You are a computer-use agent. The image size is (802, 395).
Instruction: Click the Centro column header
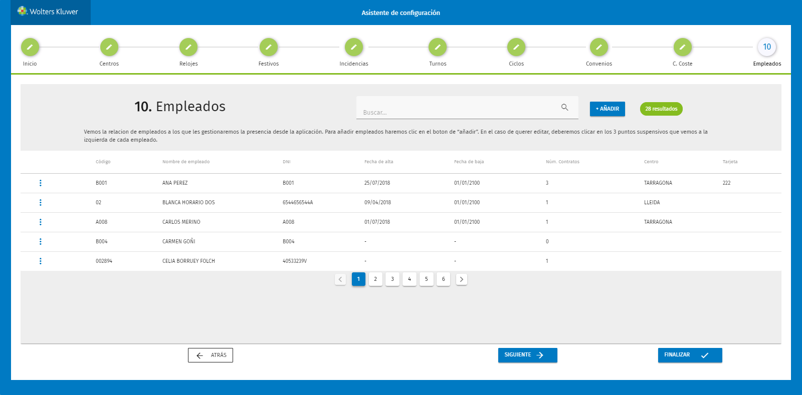click(x=651, y=162)
